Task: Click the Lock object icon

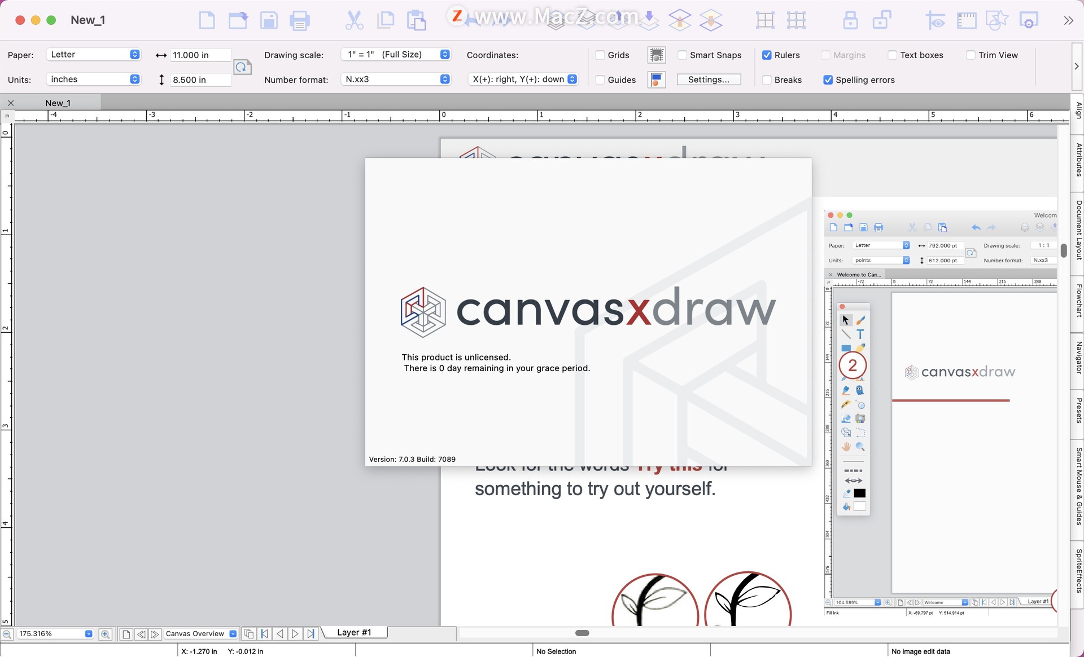Action: [x=850, y=21]
